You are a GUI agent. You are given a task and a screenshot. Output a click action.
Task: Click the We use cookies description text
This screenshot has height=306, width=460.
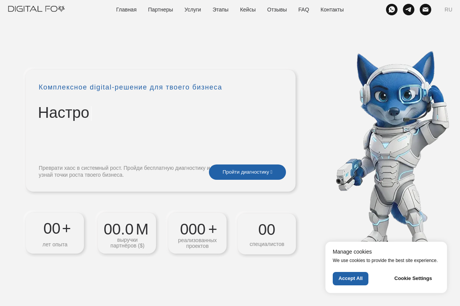[385, 260]
